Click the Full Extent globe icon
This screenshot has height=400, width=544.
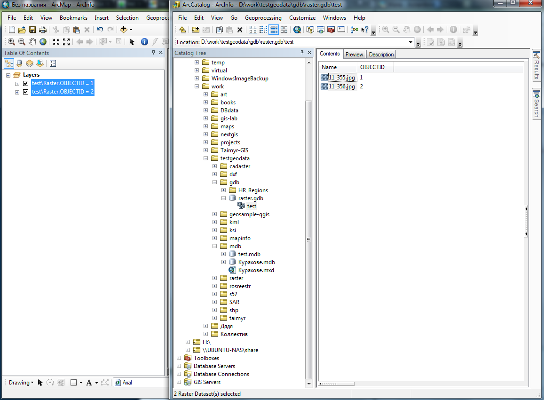tap(43, 42)
